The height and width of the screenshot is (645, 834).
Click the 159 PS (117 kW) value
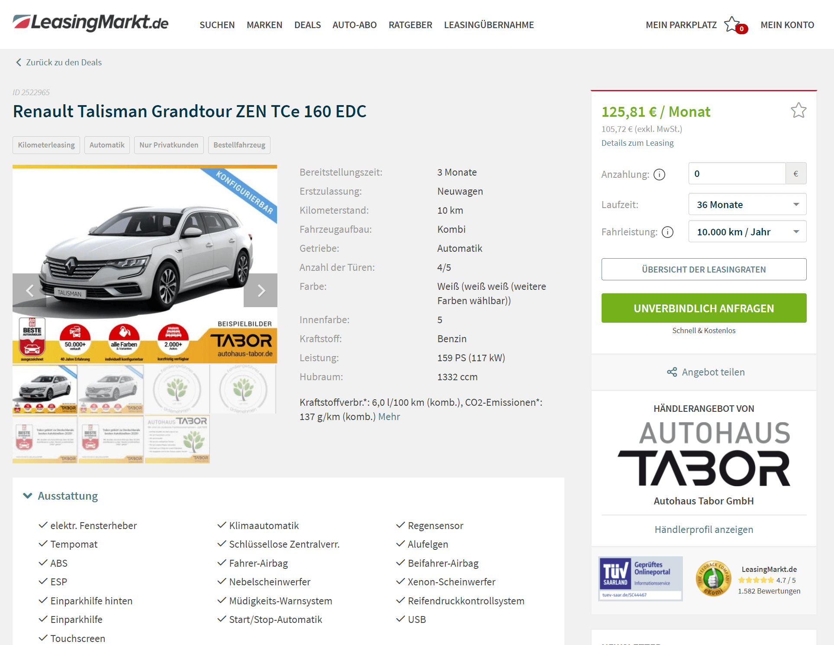[x=471, y=358]
